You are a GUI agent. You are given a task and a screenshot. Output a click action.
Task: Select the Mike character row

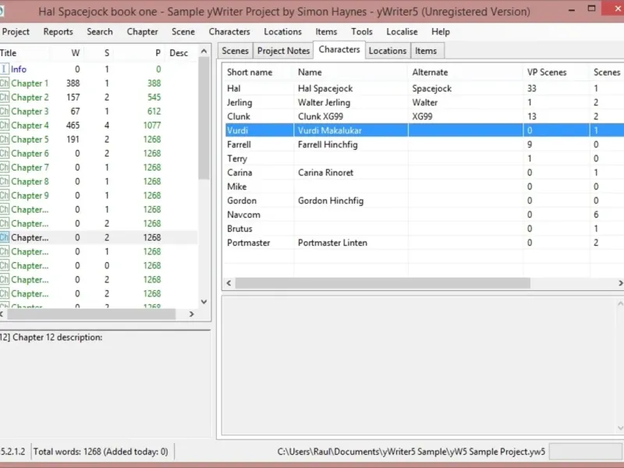424,186
